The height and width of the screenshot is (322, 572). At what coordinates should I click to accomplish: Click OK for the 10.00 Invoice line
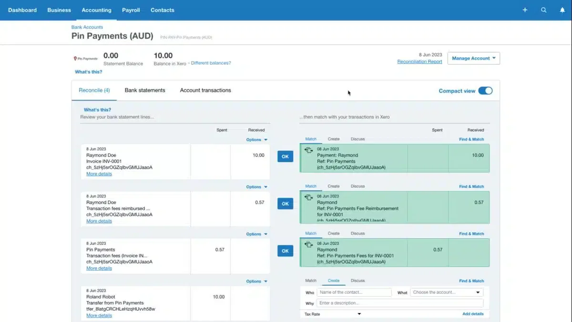285,156
